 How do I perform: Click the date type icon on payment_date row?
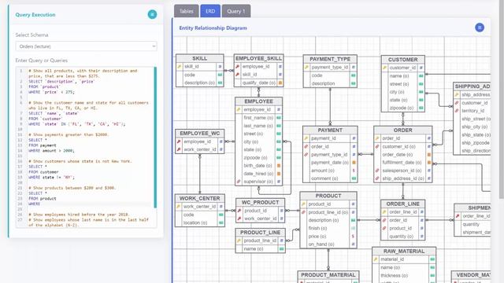click(x=354, y=163)
